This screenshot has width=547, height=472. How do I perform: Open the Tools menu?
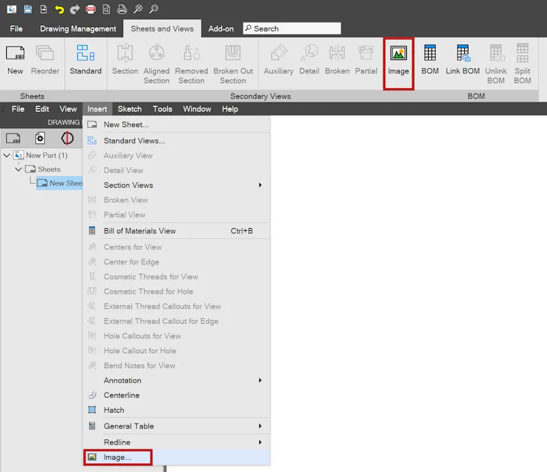pos(163,109)
